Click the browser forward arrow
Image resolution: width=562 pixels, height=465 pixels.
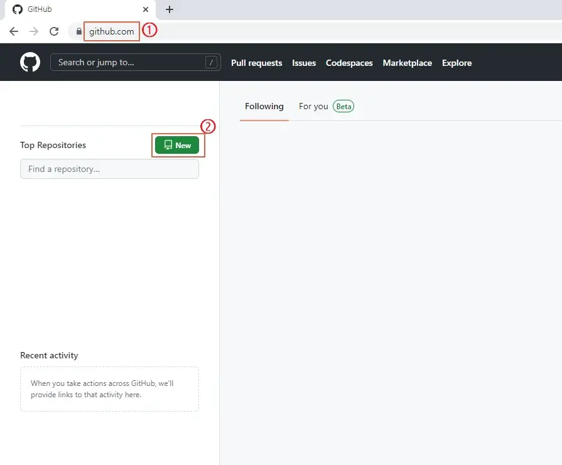[34, 31]
